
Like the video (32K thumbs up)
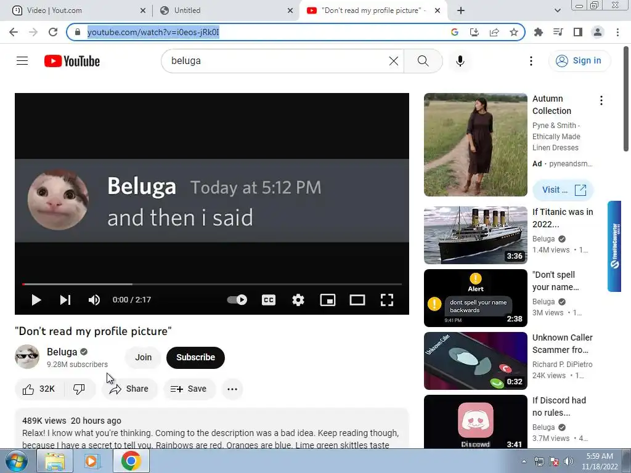pyautogui.click(x=39, y=389)
